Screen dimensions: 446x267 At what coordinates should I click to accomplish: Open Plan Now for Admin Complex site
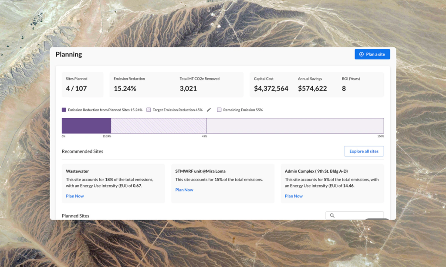[294, 196]
